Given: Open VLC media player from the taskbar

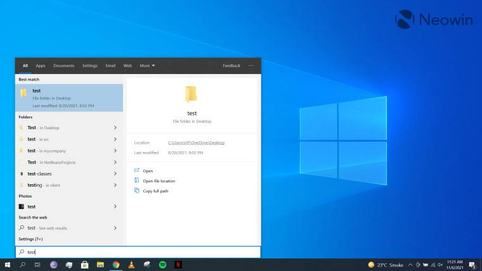Looking at the screenshot, I should (x=131, y=265).
